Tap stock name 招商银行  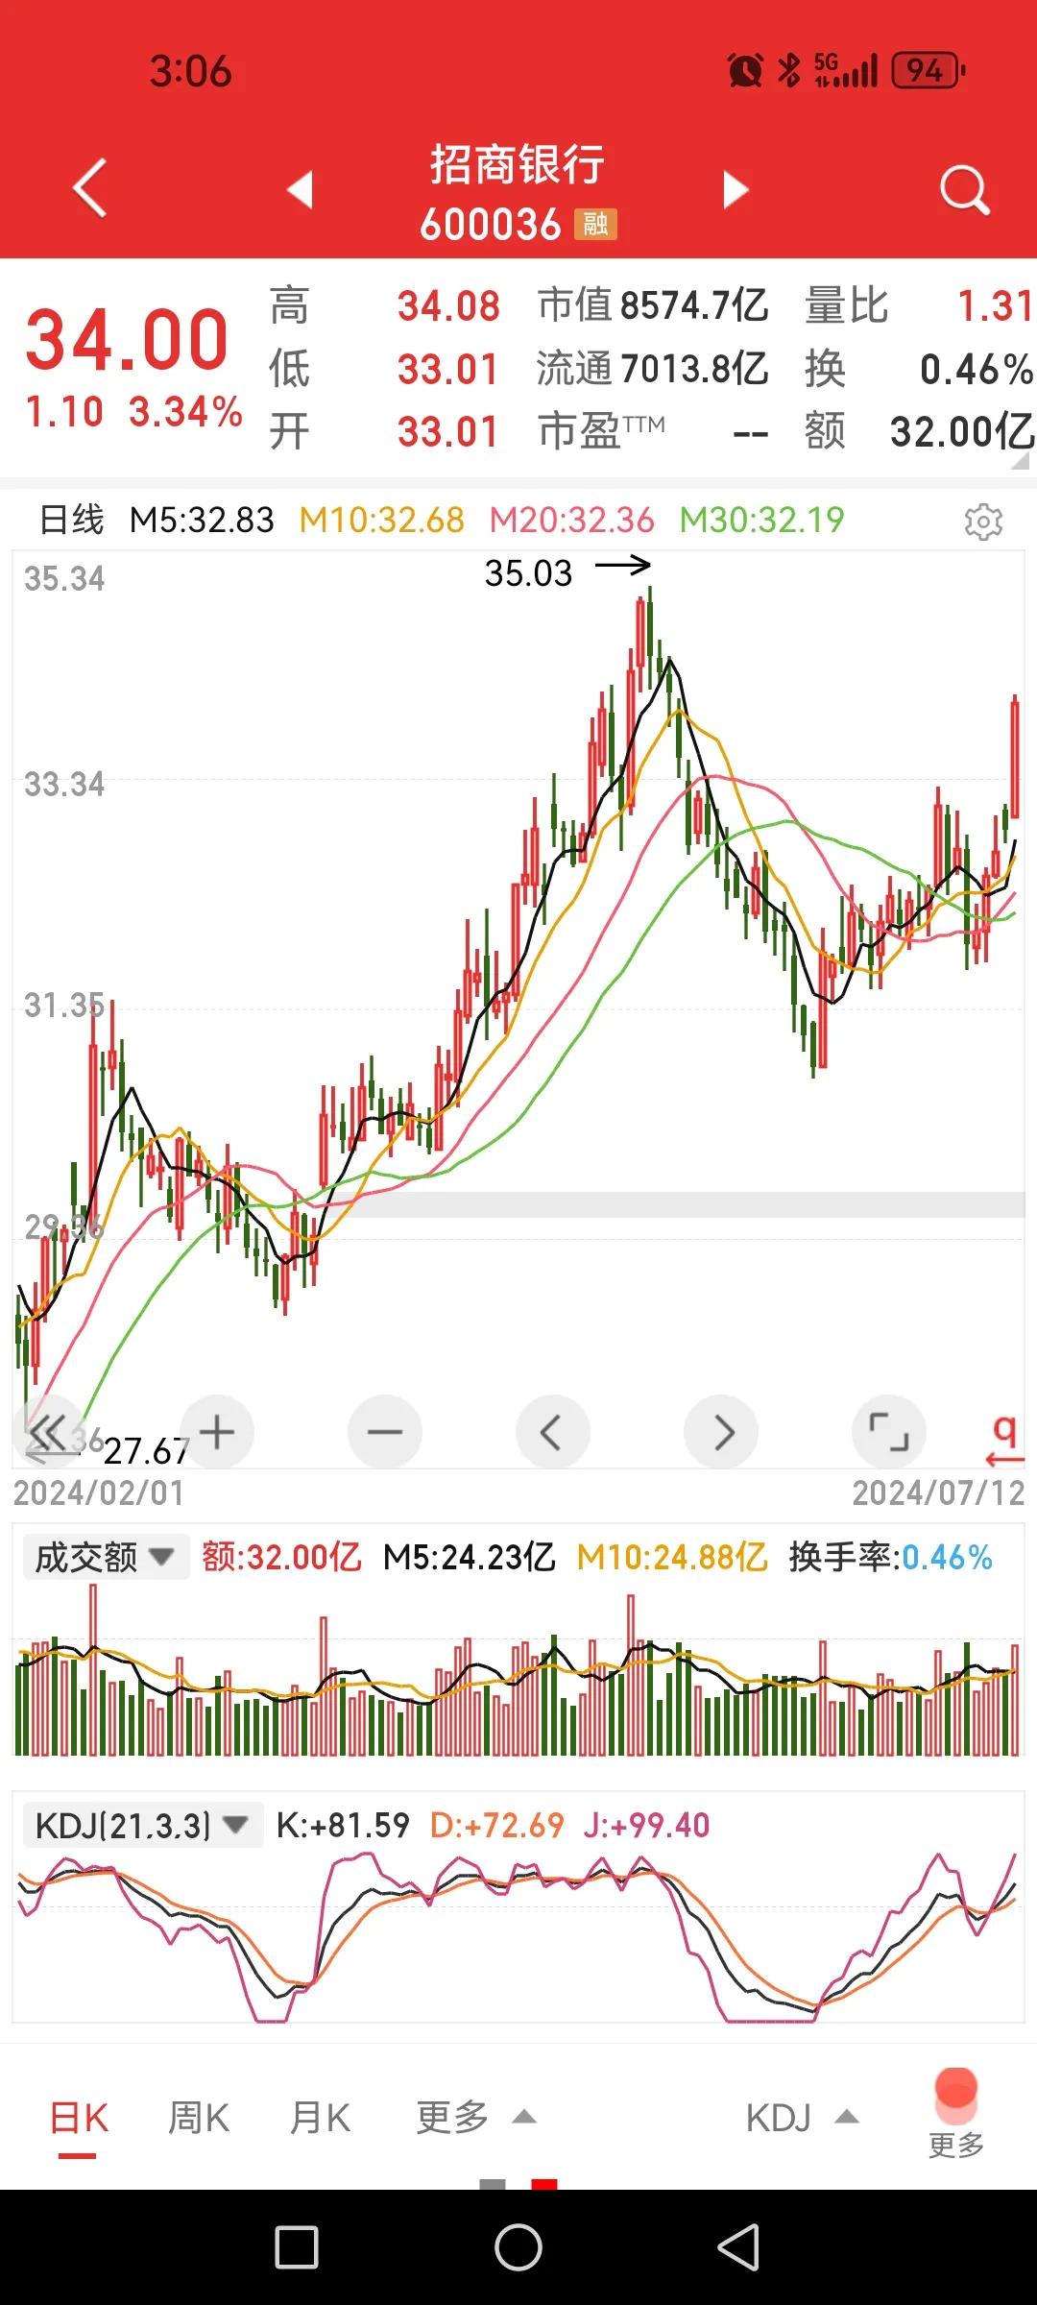pyautogui.click(x=518, y=164)
